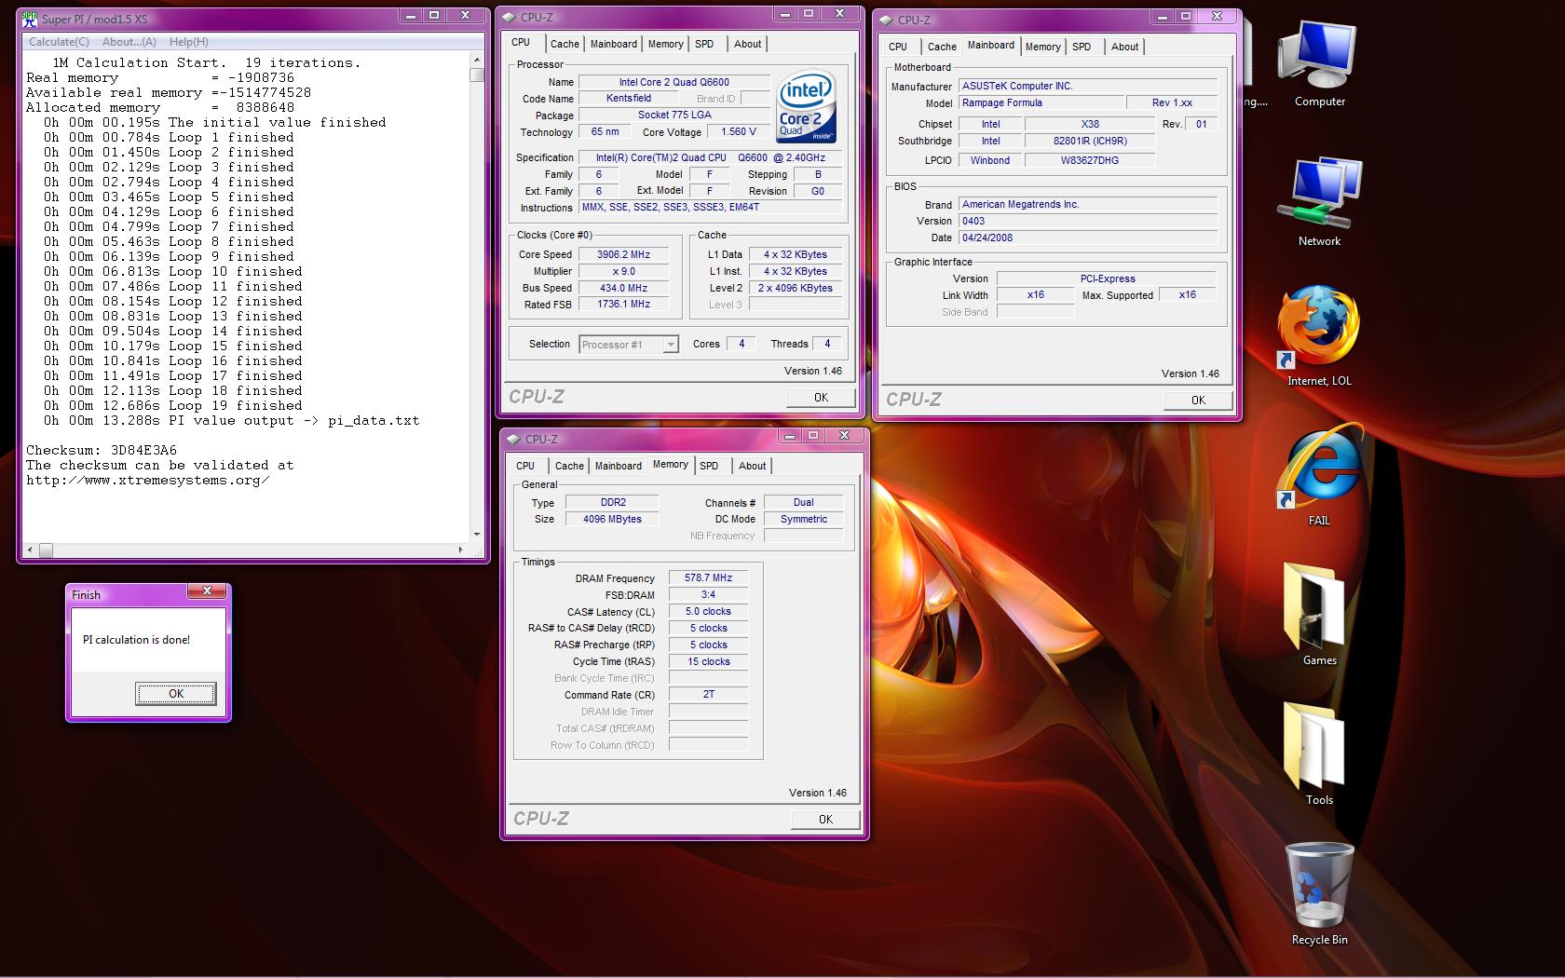The image size is (1565, 978).
Task: Click the Rampage Formula model field
Action: pos(1041,103)
